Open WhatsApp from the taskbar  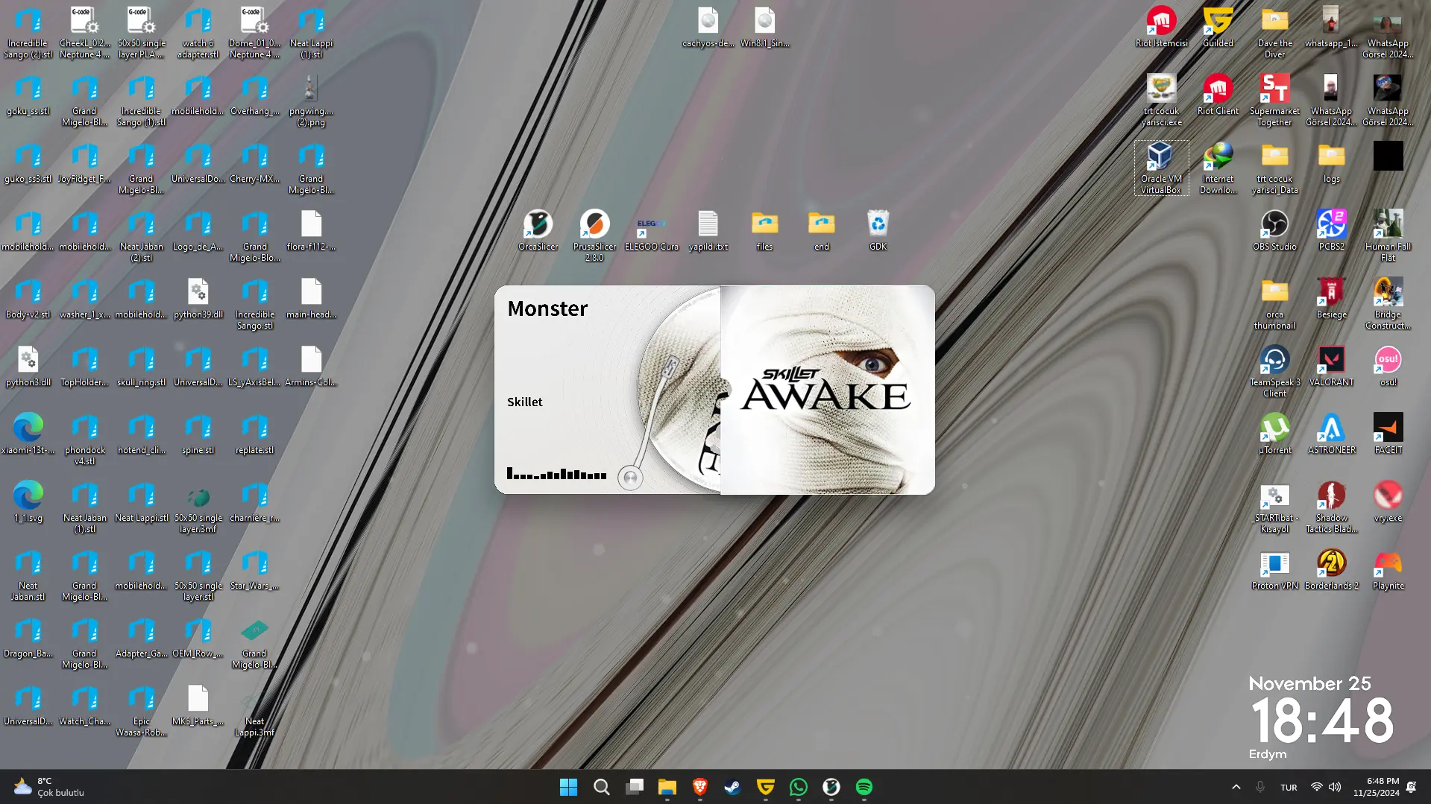798,787
